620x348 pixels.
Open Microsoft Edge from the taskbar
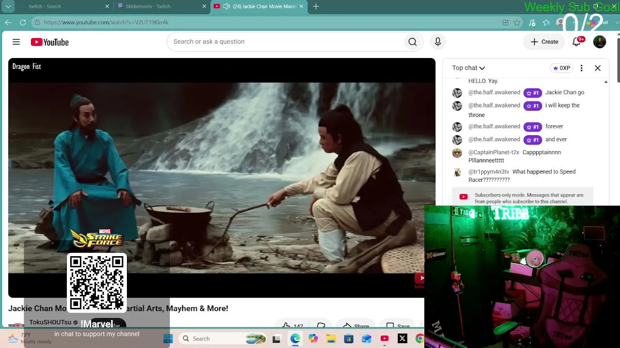[x=295, y=339]
